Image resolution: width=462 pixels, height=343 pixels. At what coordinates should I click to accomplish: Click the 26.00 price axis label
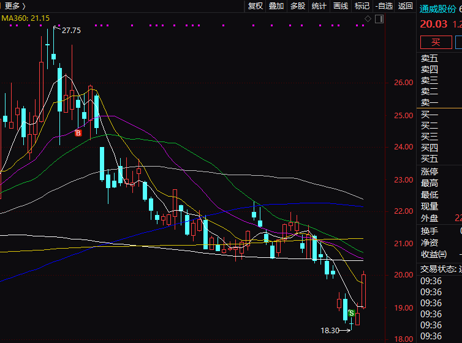[x=403, y=83]
